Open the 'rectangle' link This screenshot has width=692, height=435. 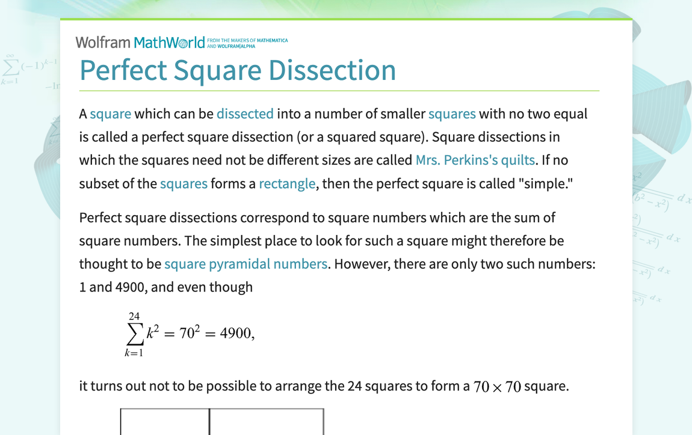287,183
